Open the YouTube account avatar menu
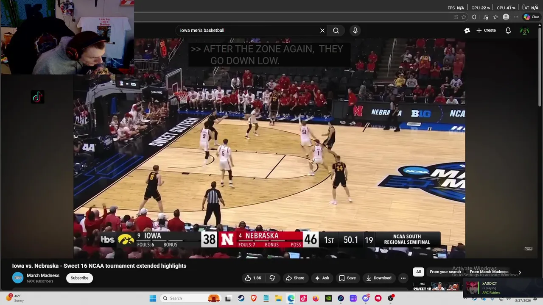This screenshot has width=543, height=305. 525,30
